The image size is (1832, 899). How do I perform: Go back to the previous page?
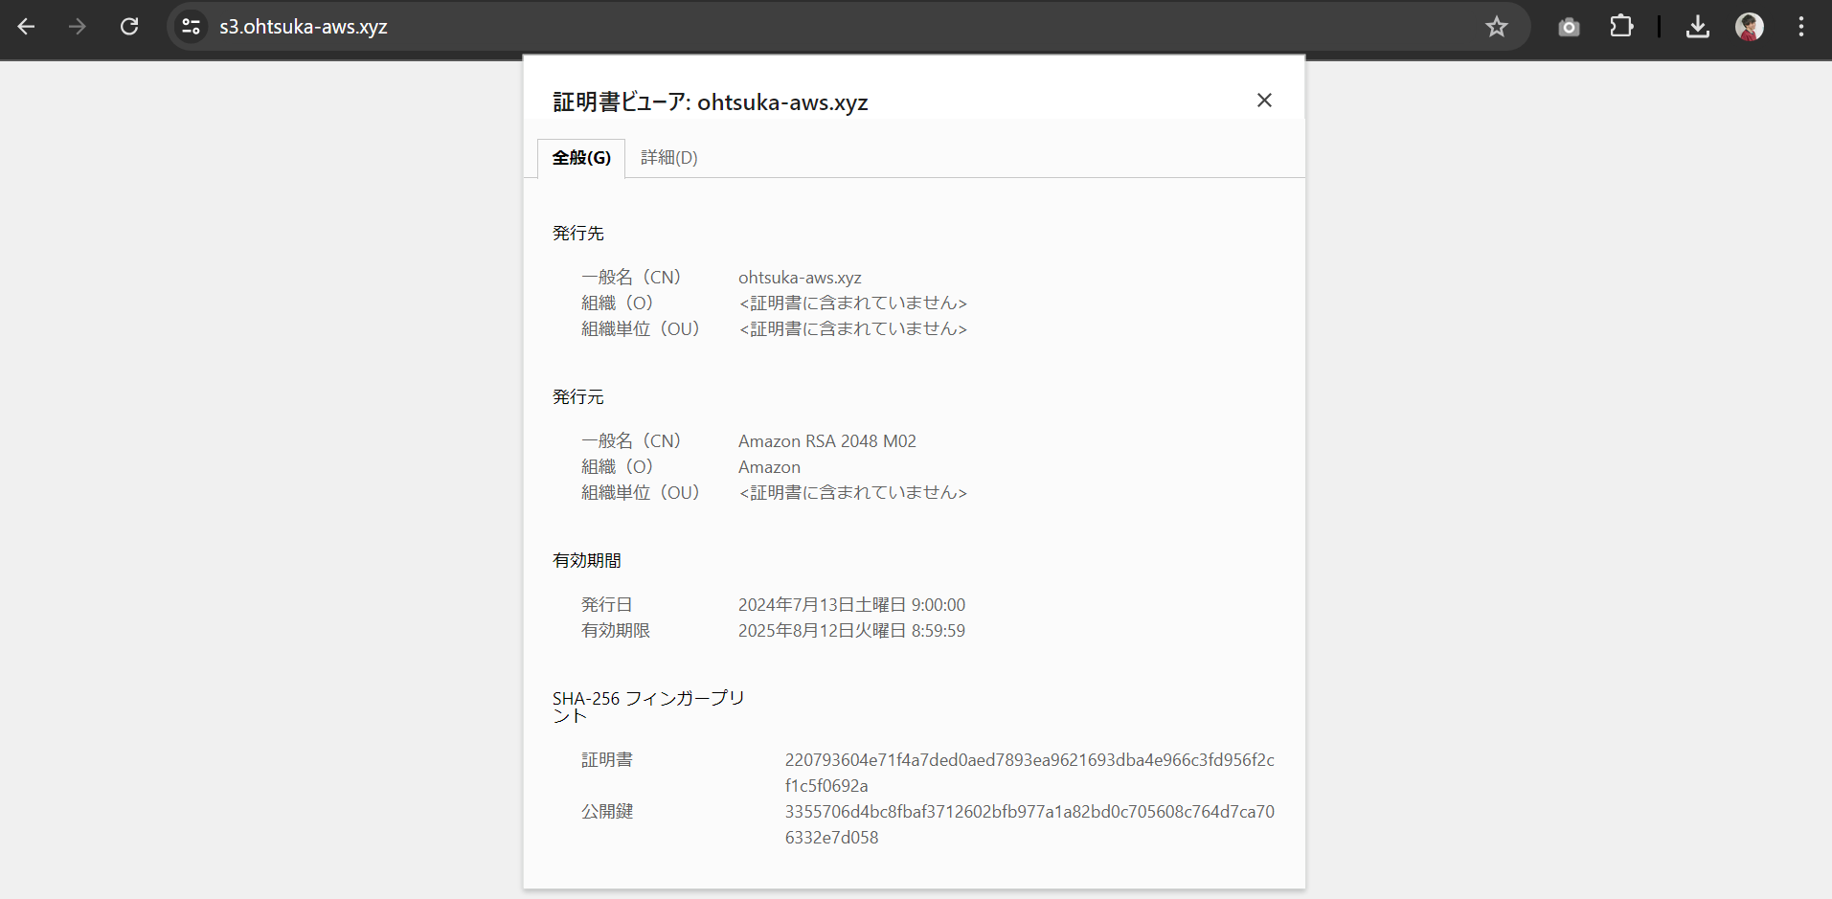pyautogui.click(x=26, y=27)
